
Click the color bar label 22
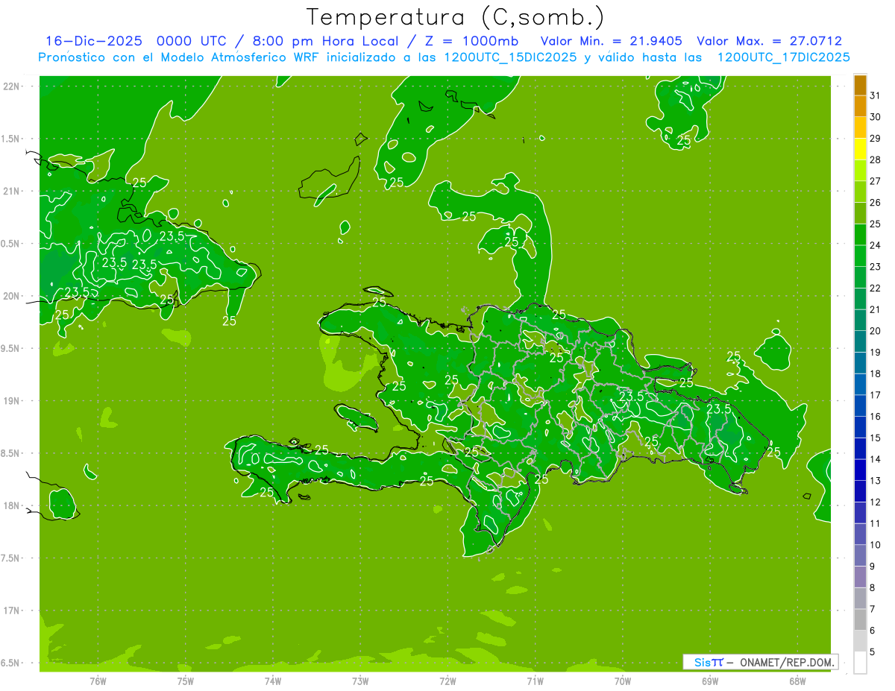(x=875, y=288)
